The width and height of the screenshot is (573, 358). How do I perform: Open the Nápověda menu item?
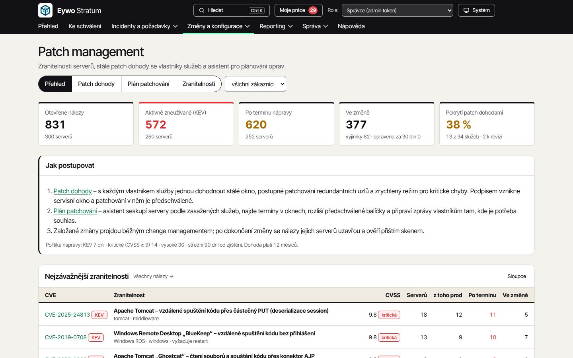(351, 26)
